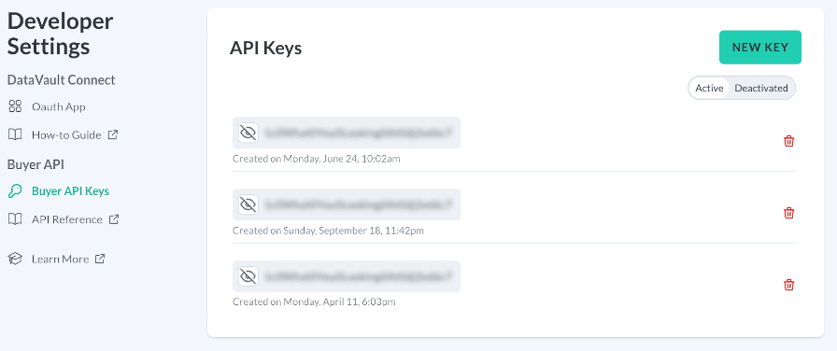
Task: Click the blurred key field from June 24
Action: coord(347,133)
